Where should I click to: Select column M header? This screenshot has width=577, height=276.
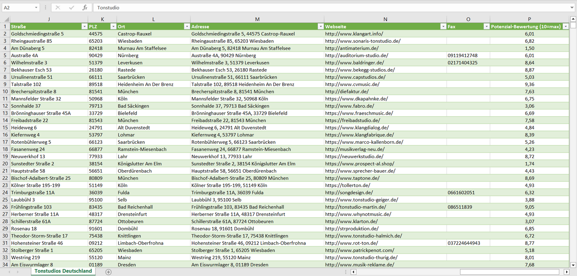257,19
